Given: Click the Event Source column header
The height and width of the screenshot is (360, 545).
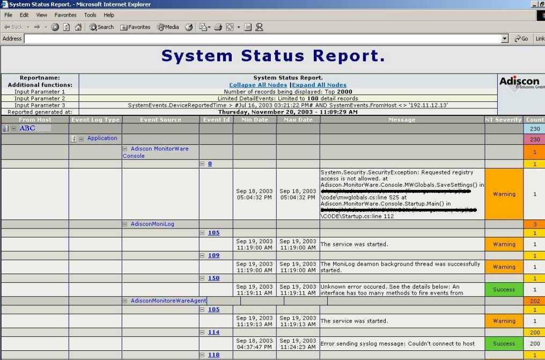Looking at the screenshot, I should point(160,120).
